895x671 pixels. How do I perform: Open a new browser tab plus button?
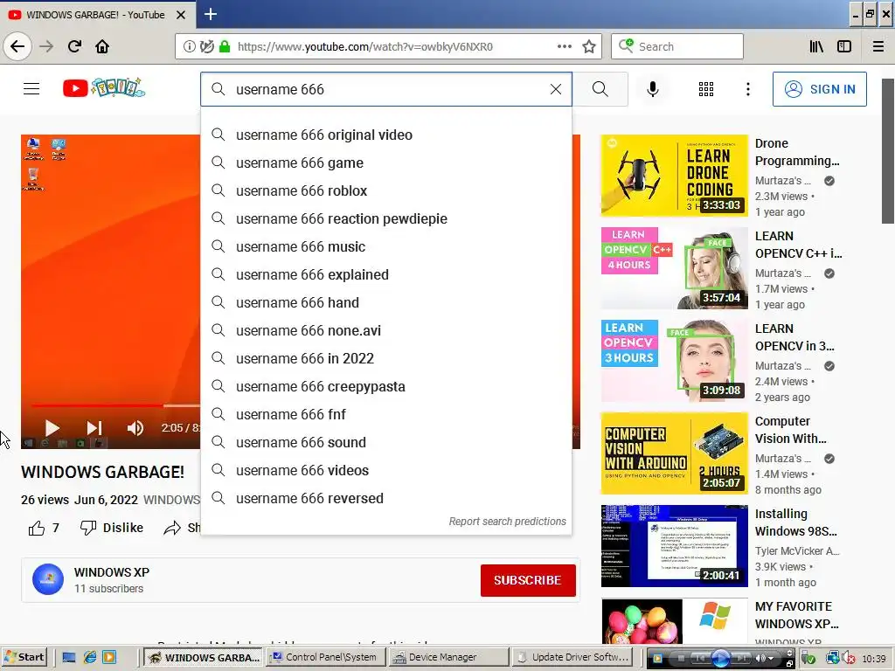210,14
